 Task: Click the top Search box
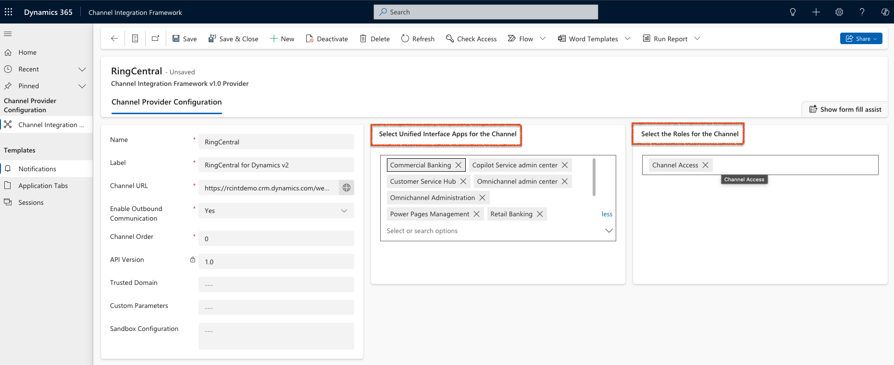click(486, 12)
